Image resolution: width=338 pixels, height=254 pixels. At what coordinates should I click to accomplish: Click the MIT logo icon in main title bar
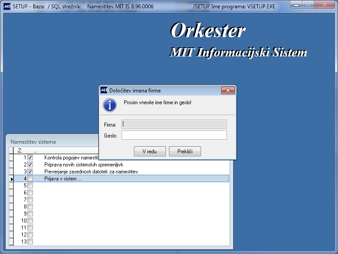7,7
